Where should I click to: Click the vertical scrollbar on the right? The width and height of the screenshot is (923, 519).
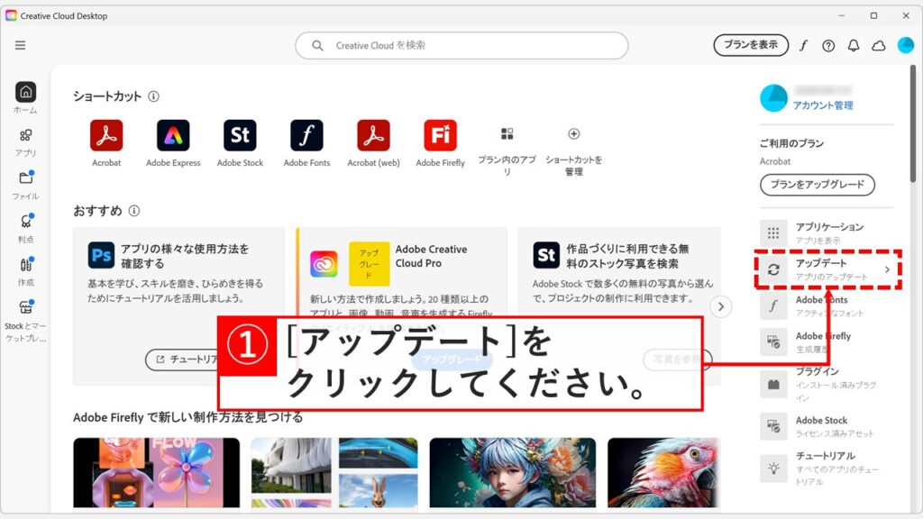[913, 123]
